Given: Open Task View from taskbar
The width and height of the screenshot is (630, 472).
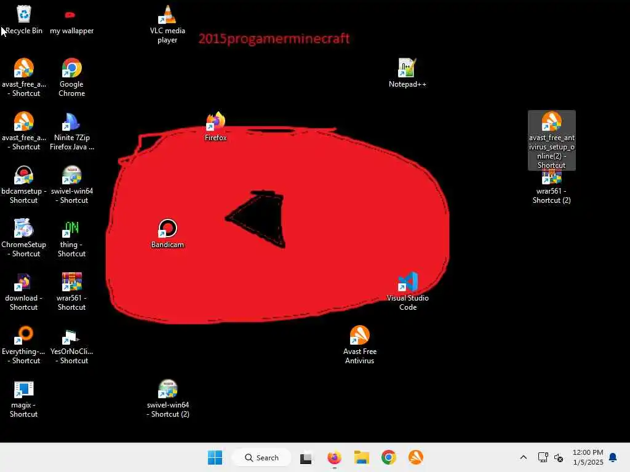Looking at the screenshot, I should pos(306,457).
